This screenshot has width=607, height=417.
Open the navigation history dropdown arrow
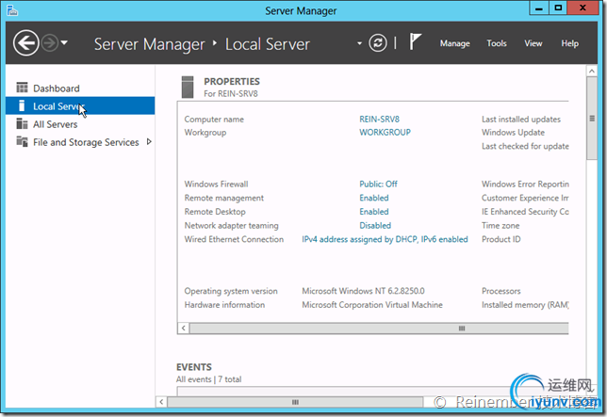pos(64,43)
